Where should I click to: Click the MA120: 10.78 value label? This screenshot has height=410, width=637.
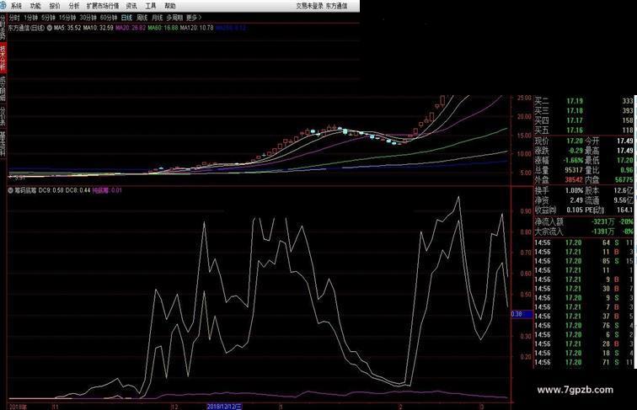point(196,28)
